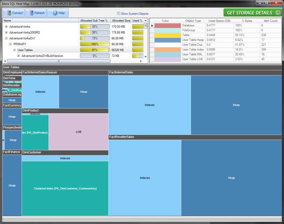Click the Connect toolbar button
This screenshot has width=284, height=224.
(14, 13)
